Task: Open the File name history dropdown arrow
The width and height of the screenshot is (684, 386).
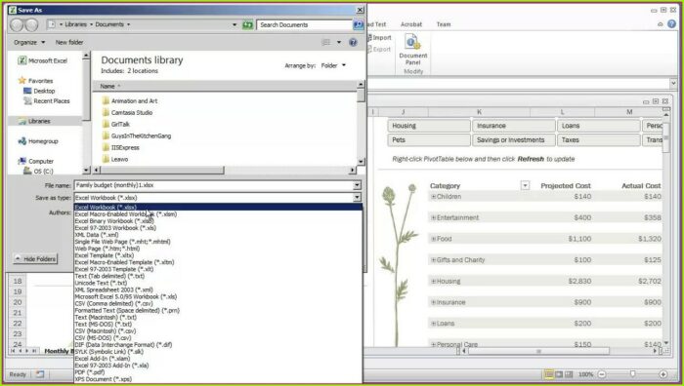Action: click(357, 185)
